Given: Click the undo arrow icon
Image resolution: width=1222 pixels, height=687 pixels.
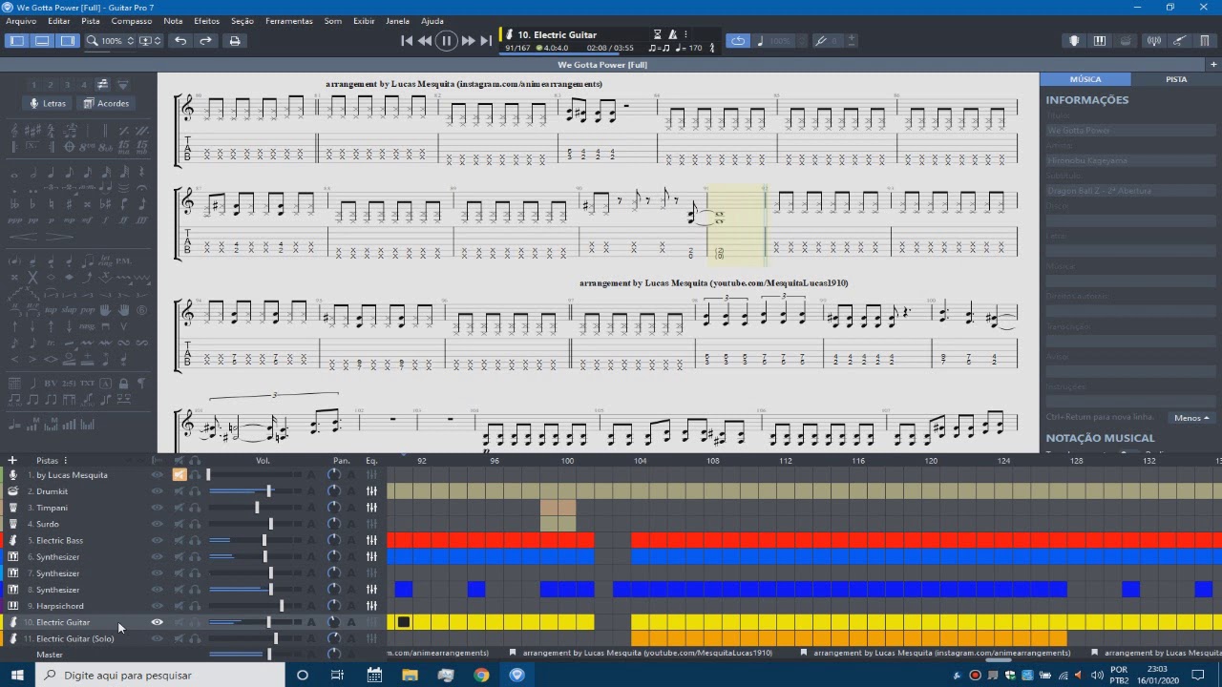Looking at the screenshot, I should [x=180, y=41].
